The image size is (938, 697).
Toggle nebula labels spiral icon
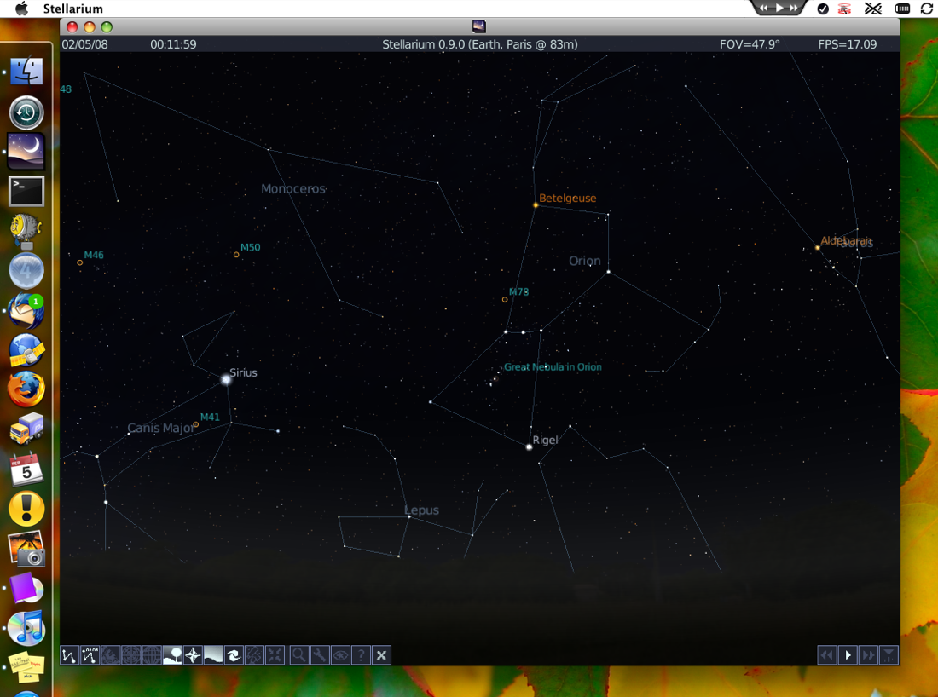pyautogui.click(x=234, y=656)
